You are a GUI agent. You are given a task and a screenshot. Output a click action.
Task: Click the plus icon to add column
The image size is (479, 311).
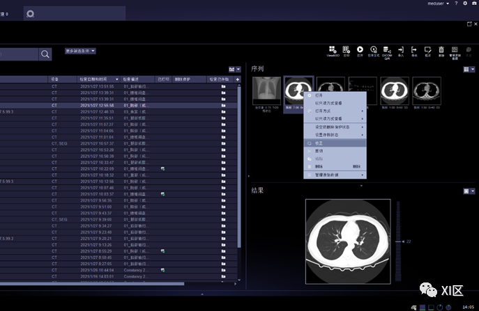pyautogui.click(x=238, y=79)
